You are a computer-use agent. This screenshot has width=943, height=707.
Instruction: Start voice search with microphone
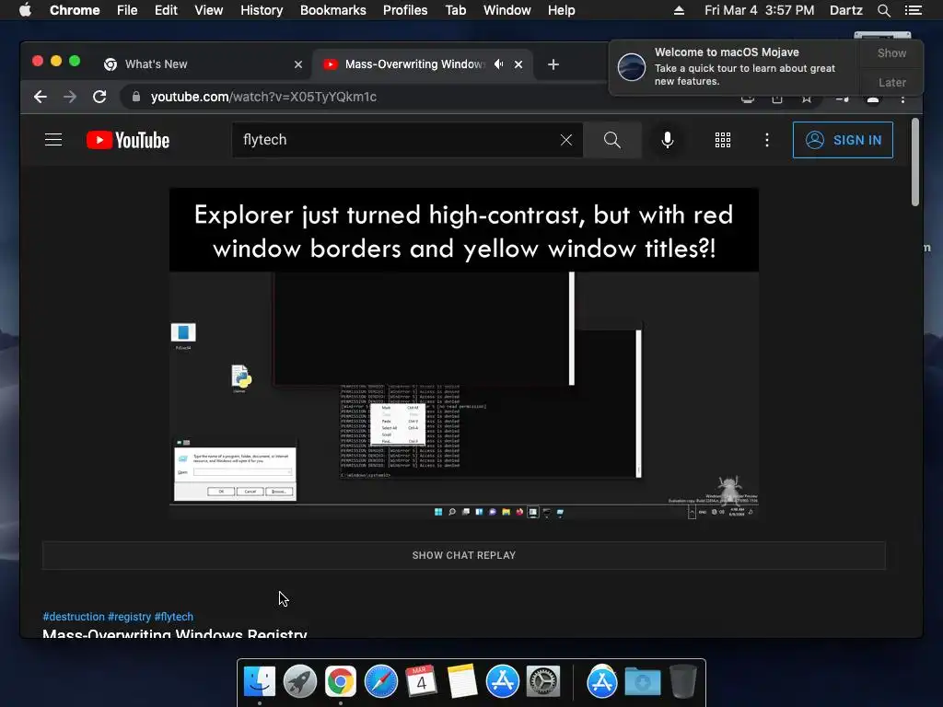(x=668, y=140)
